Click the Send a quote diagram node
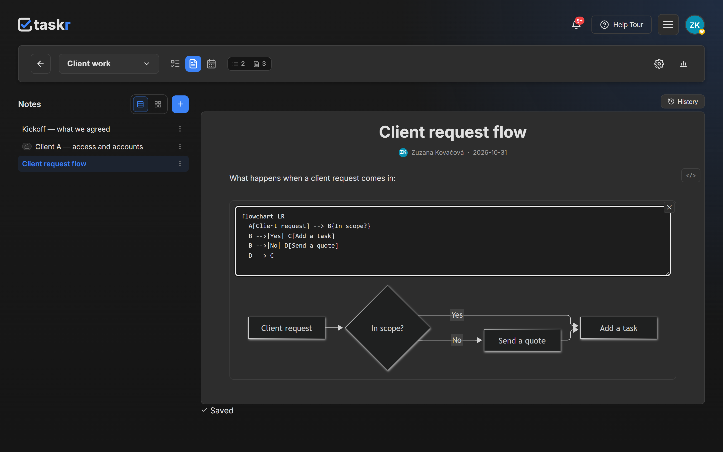Viewport: 723px width, 452px height. click(x=522, y=341)
